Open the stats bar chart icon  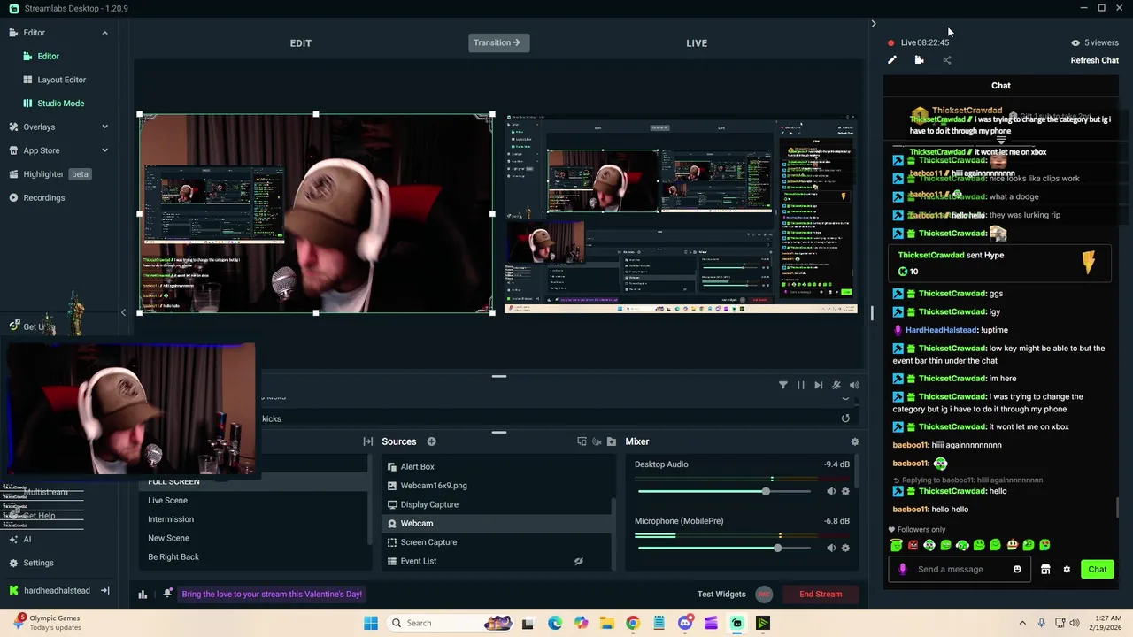click(143, 595)
